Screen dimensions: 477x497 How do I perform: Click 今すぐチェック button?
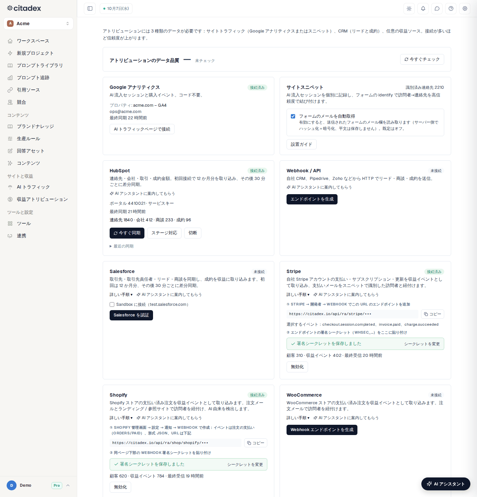(422, 59)
